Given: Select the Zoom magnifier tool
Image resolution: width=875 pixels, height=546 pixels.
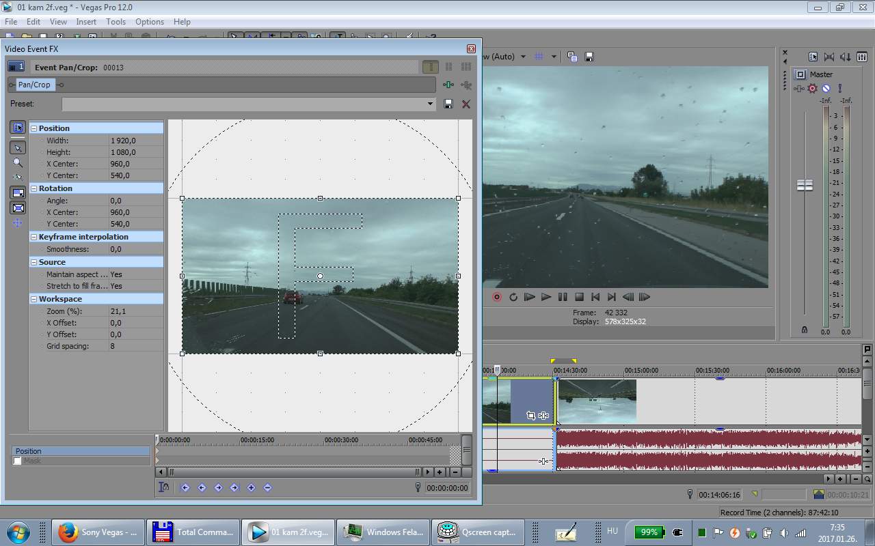Looking at the screenshot, I should 18,162.
